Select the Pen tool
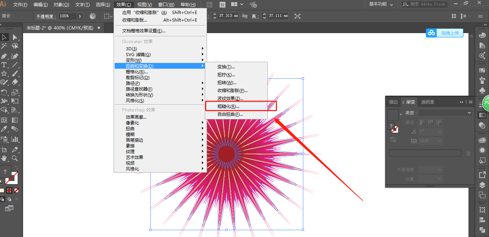Viewport: 489px width, 237px height. coord(4,56)
